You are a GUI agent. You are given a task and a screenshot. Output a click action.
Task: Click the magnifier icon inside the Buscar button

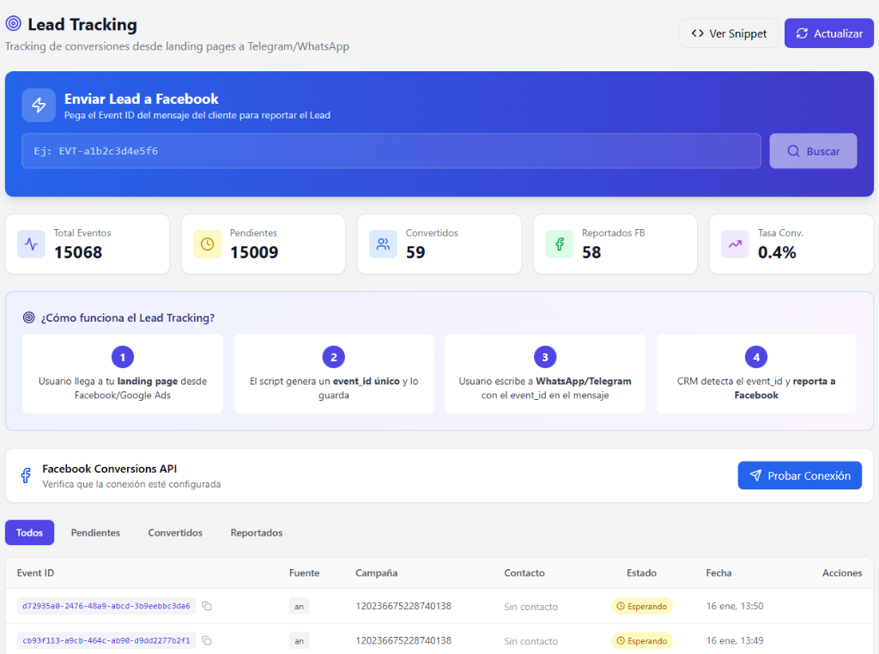pos(793,150)
